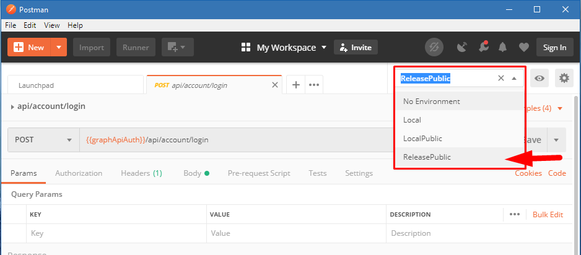The width and height of the screenshot is (581, 255).
Task: Open the Examples (4) dropdown
Action: (544, 108)
